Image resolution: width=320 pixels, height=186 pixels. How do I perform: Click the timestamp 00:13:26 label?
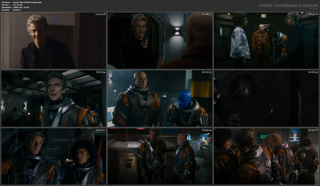pos(313,14)
